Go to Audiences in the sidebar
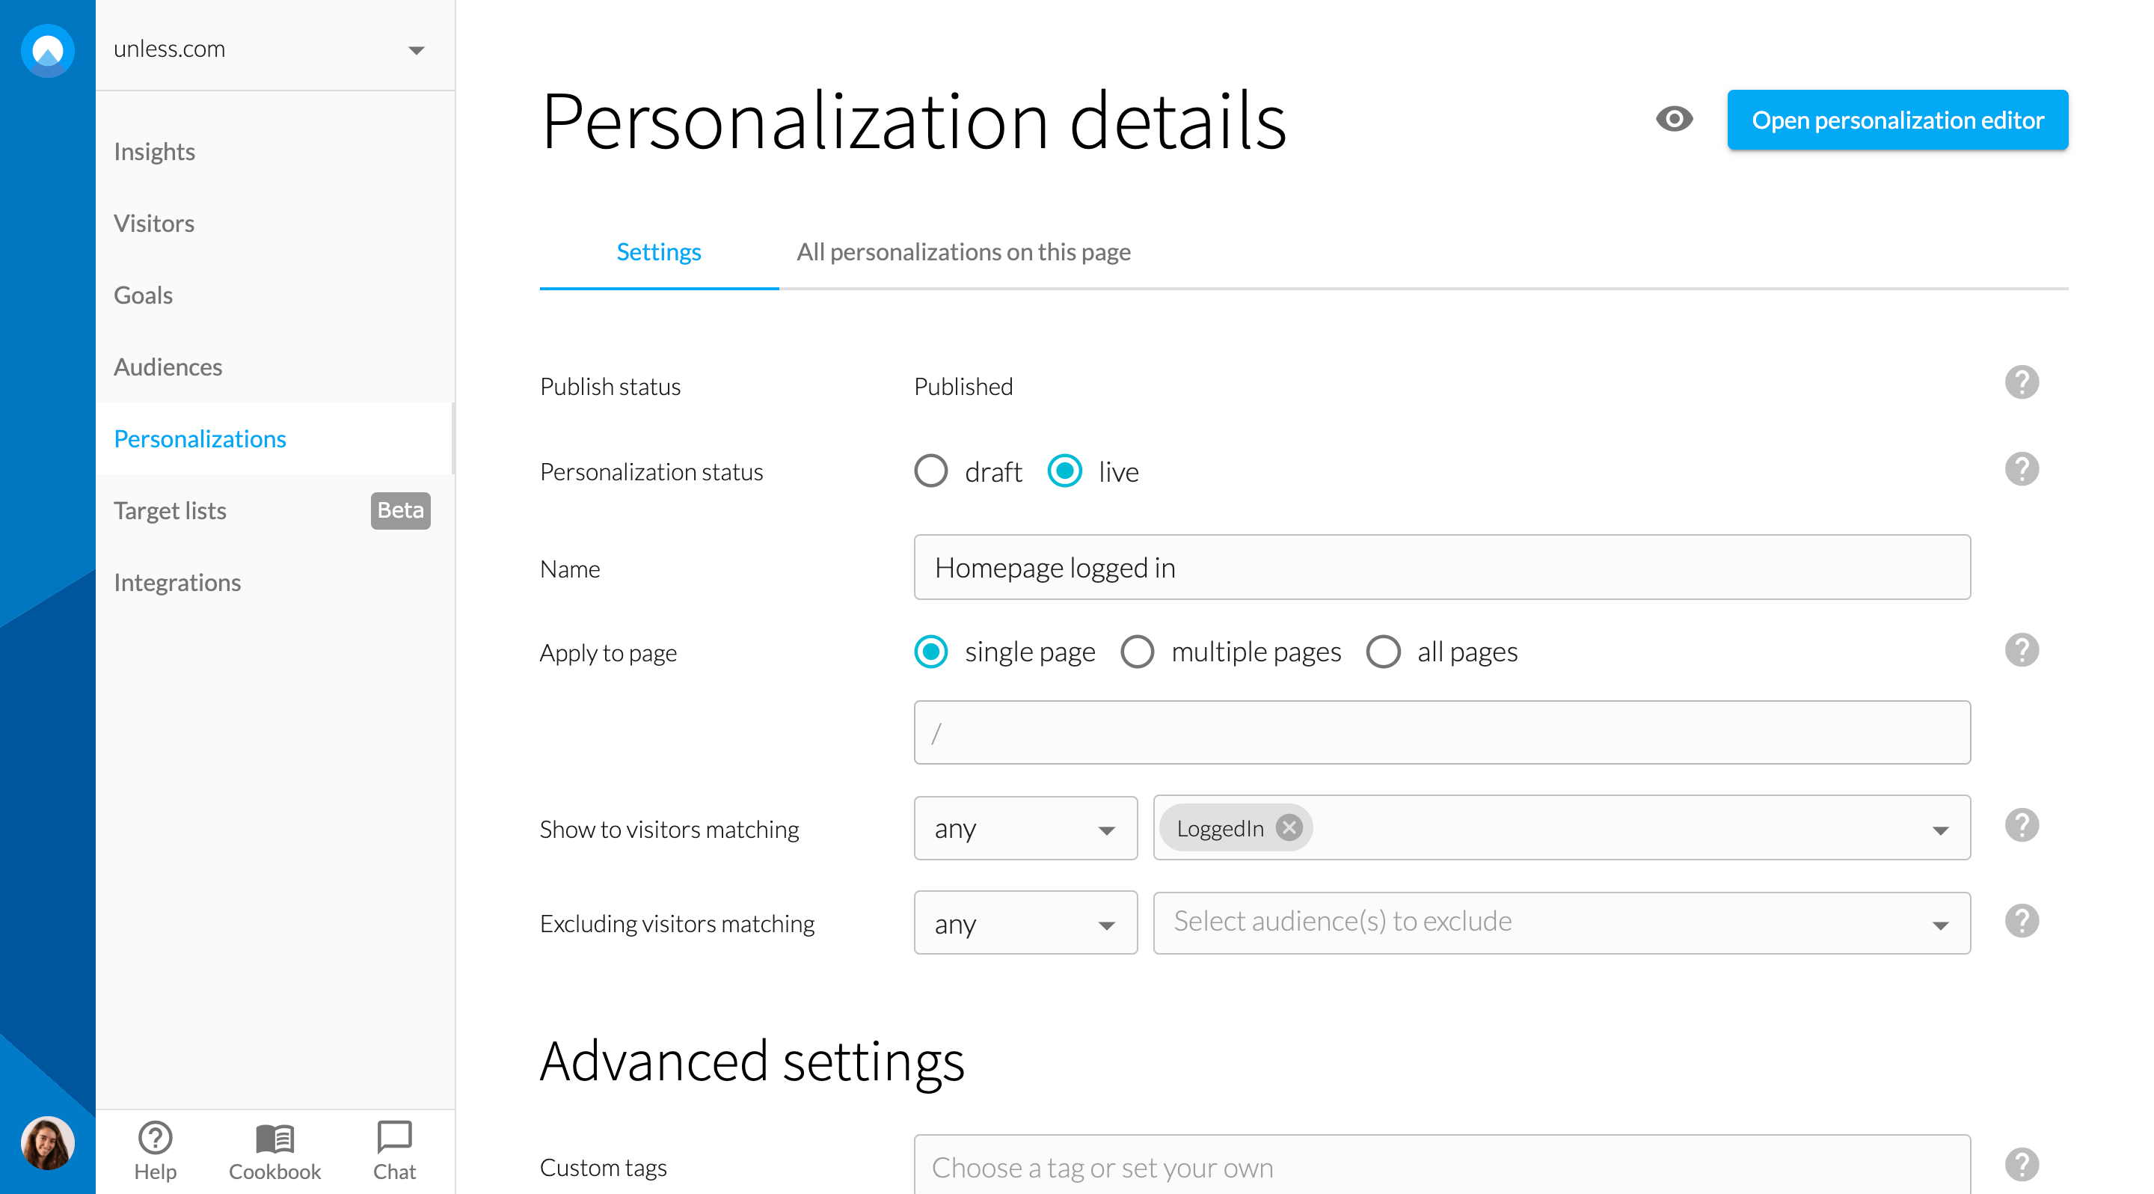This screenshot has width=2154, height=1194. [x=168, y=367]
